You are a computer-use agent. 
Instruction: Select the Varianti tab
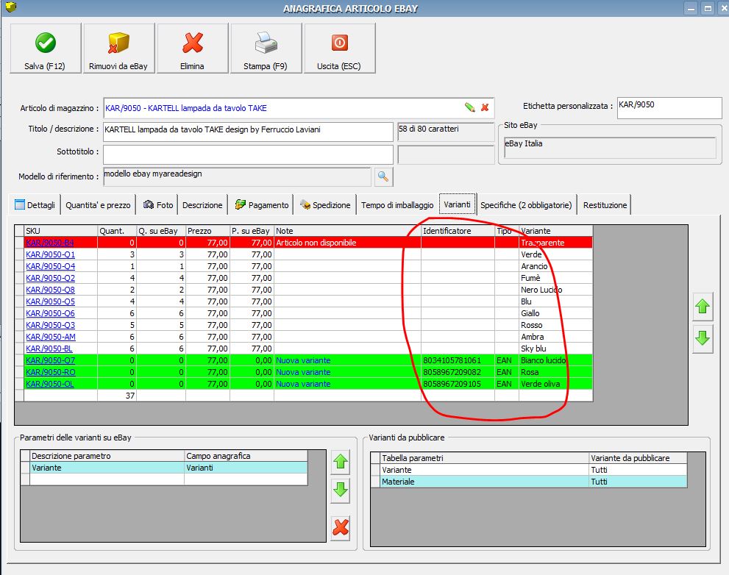pos(457,204)
